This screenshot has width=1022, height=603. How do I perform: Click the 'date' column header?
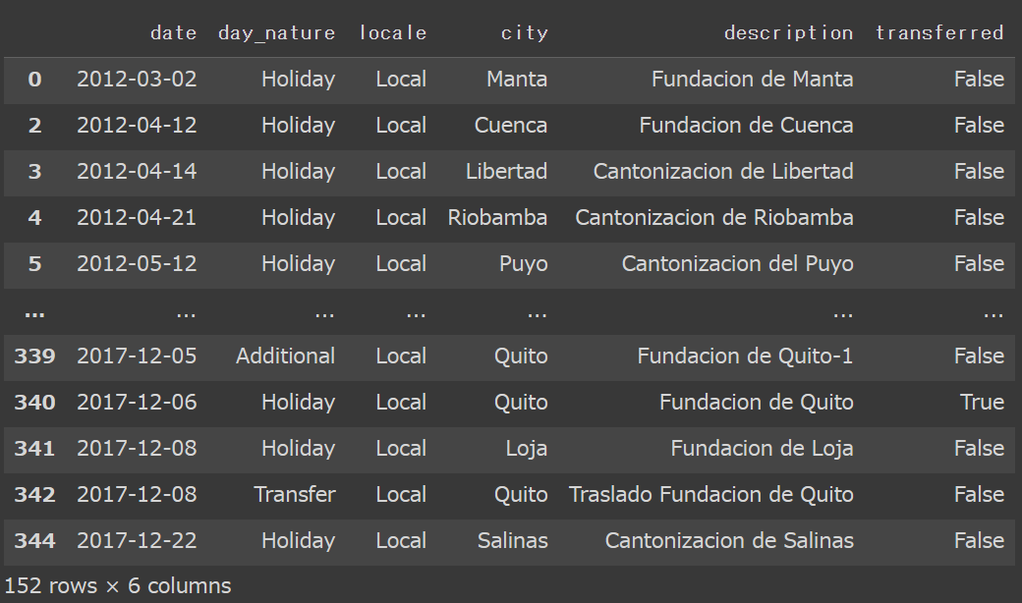point(173,33)
